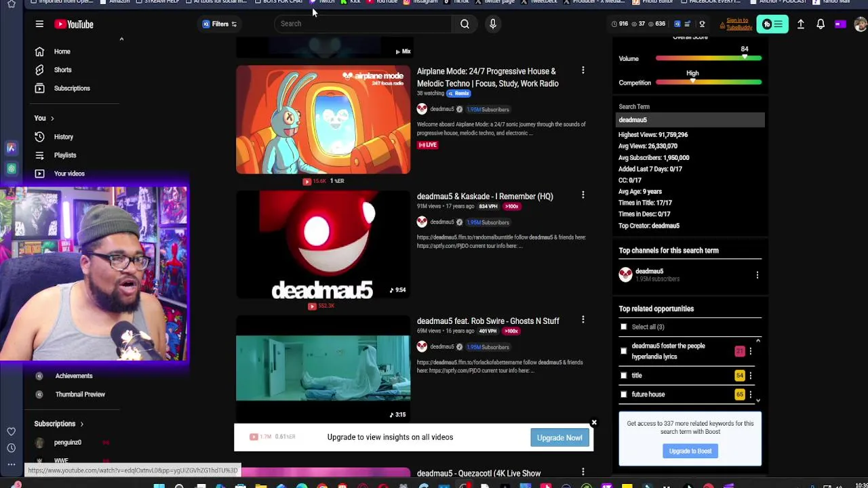The image size is (868, 488).
Task: Open the red deadmau5 I Remember thumbnail
Action: click(323, 245)
